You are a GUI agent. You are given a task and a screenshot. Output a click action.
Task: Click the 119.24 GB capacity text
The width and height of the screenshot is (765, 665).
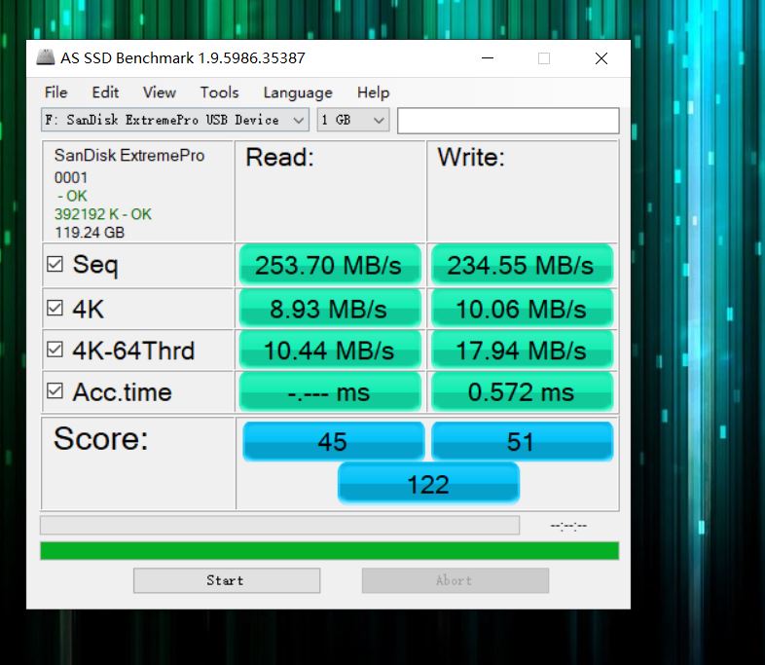click(x=90, y=233)
